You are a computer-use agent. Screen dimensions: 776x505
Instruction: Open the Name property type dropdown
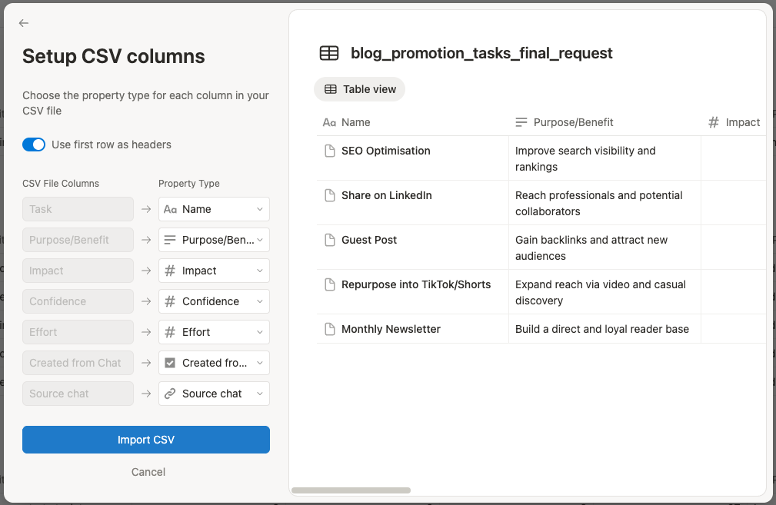(214, 209)
